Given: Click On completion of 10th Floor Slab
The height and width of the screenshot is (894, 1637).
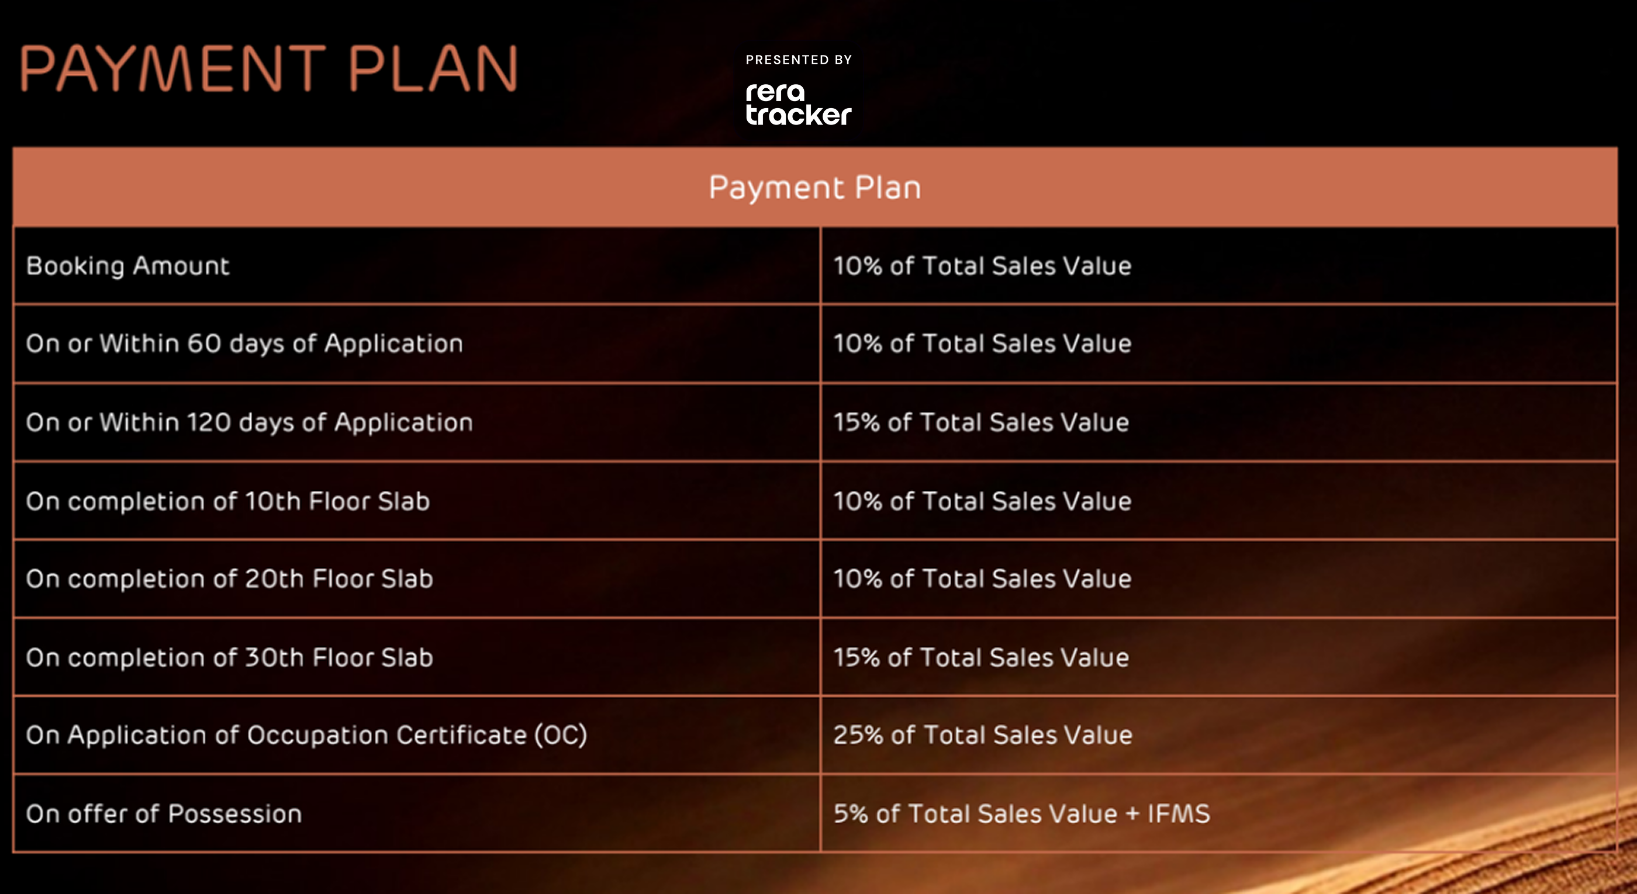Looking at the screenshot, I should pyautogui.click(x=228, y=501).
